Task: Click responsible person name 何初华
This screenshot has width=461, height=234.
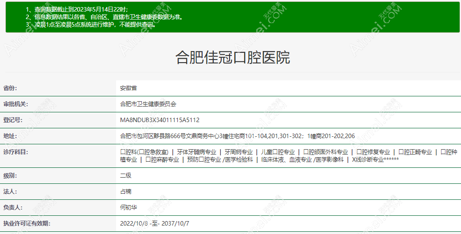Action: point(129,207)
